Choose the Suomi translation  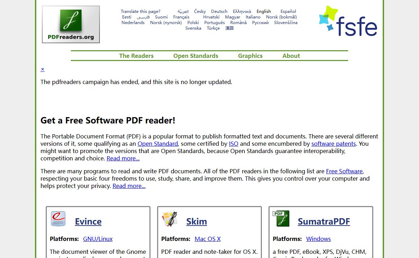pyautogui.click(x=161, y=17)
